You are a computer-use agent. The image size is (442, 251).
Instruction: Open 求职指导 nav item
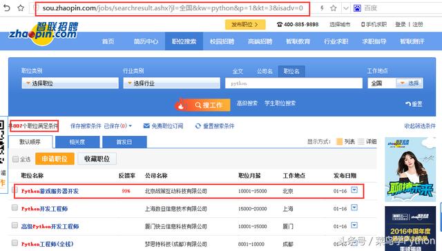pos(374,41)
